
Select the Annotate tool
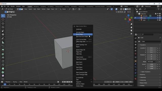(3, 39)
